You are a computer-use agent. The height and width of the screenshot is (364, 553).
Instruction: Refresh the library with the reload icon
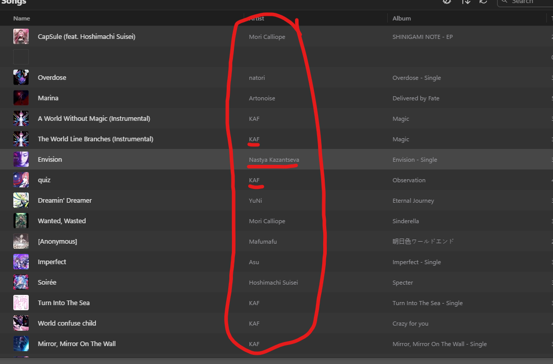click(x=483, y=2)
